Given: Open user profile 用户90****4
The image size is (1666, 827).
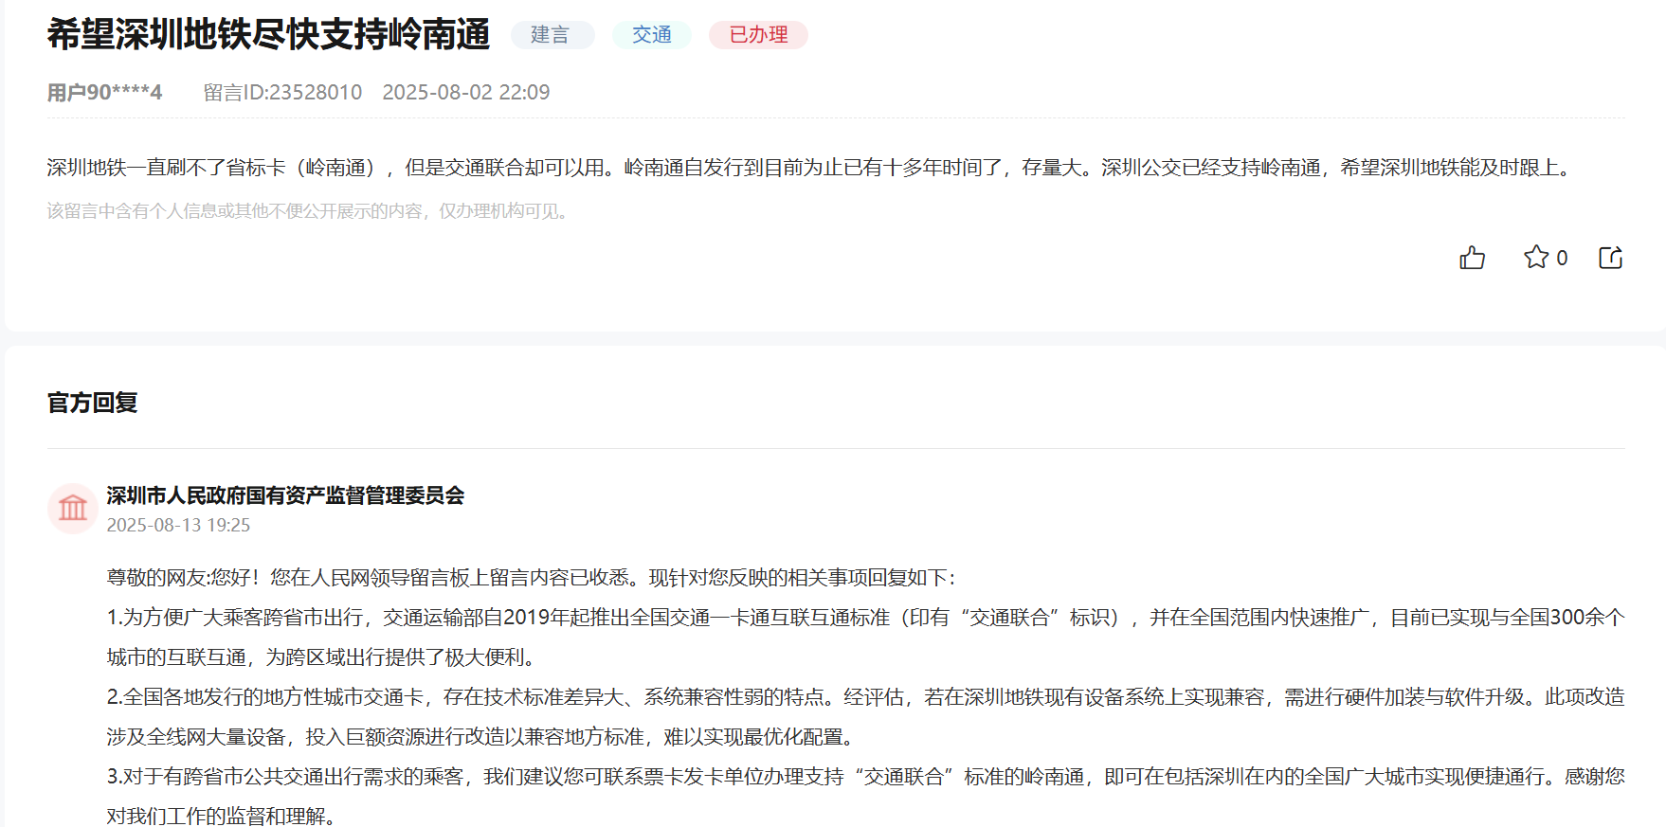Looking at the screenshot, I should pyautogui.click(x=104, y=92).
